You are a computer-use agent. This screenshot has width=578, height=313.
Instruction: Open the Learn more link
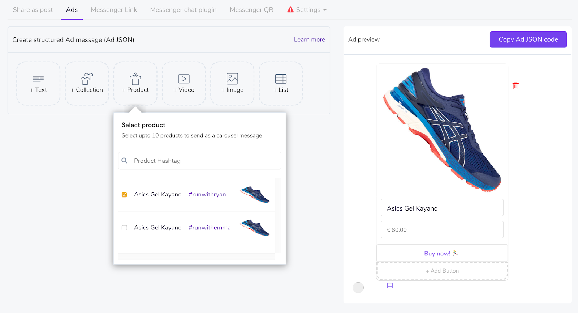click(310, 39)
